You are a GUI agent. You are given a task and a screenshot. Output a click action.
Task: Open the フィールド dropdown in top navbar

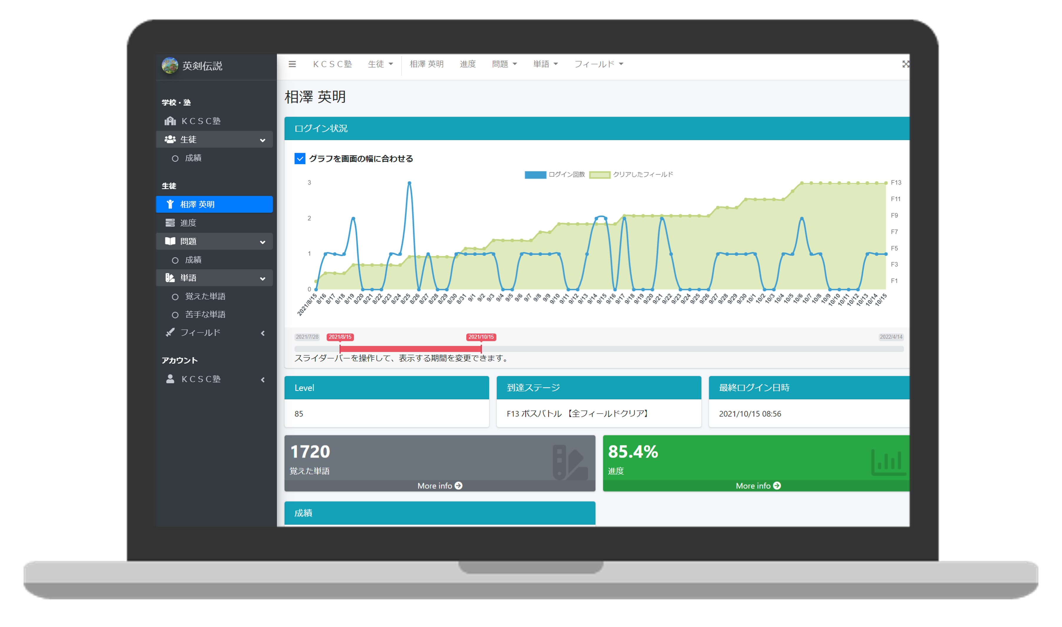[598, 64]
